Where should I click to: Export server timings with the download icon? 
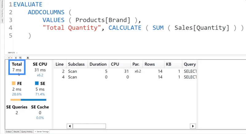point(28,58)
